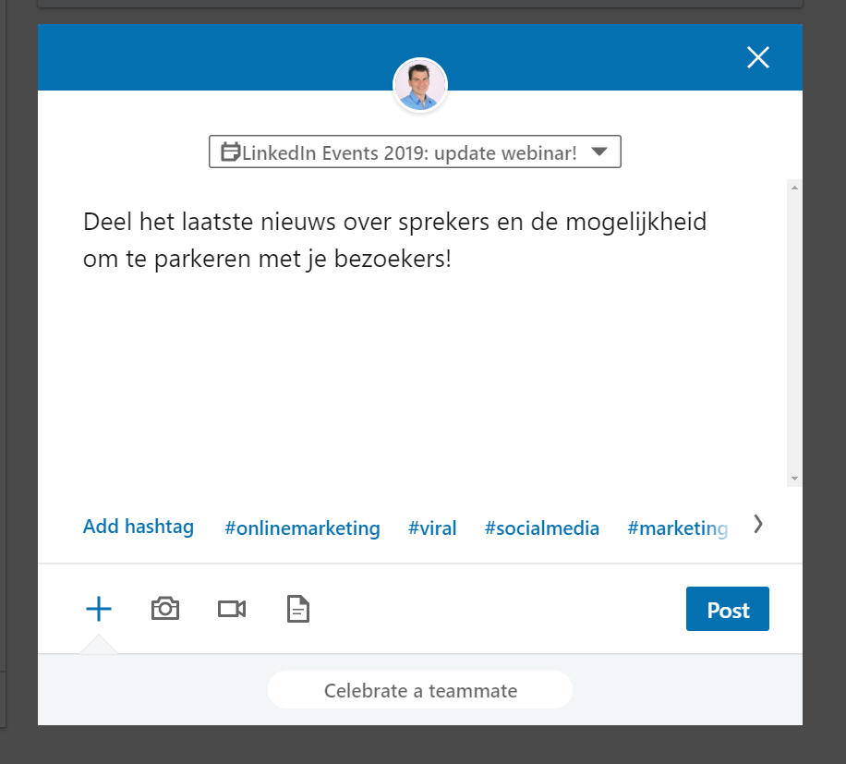Click the scrollbar down arrow

(794, 479)
